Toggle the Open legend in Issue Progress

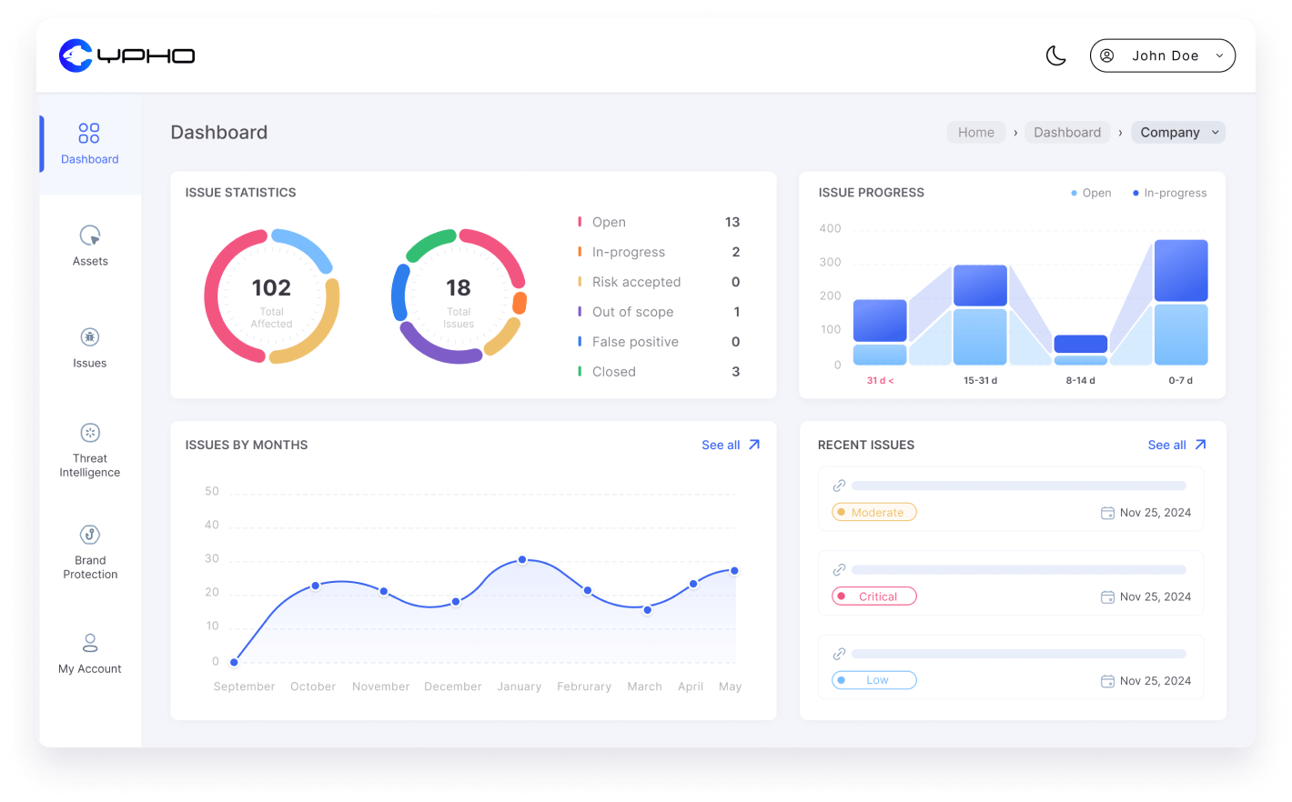1091,193
